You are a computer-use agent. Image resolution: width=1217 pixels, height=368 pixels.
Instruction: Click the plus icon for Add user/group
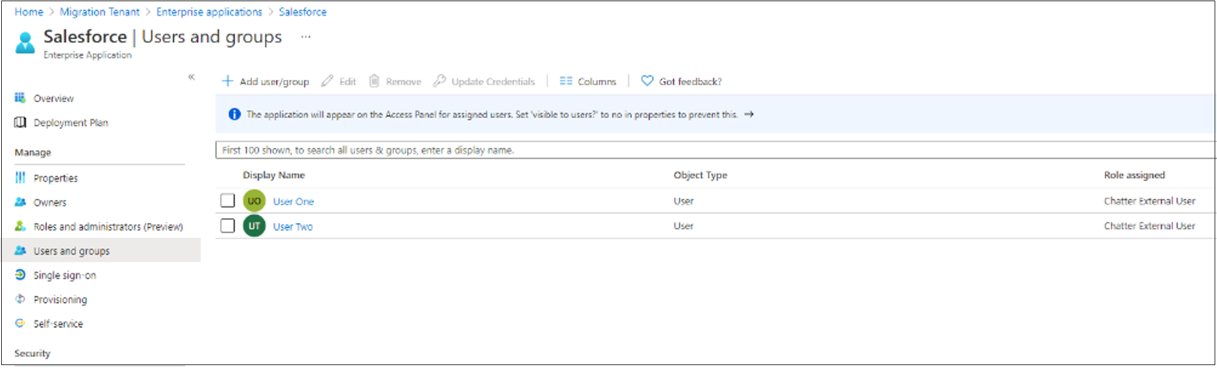point(228,81)
